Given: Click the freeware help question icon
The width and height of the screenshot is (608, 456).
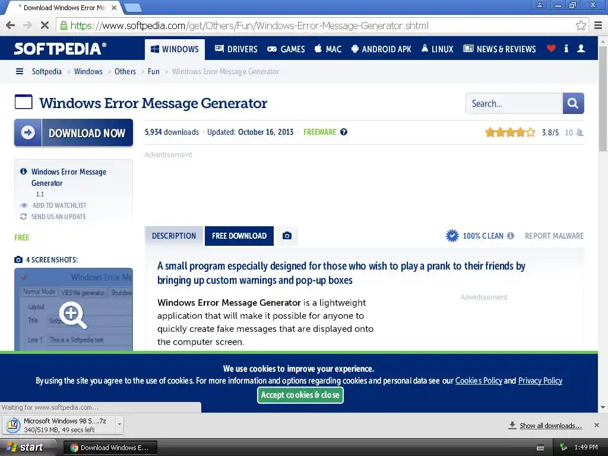Looking at the screenshot, I should 344,132.
